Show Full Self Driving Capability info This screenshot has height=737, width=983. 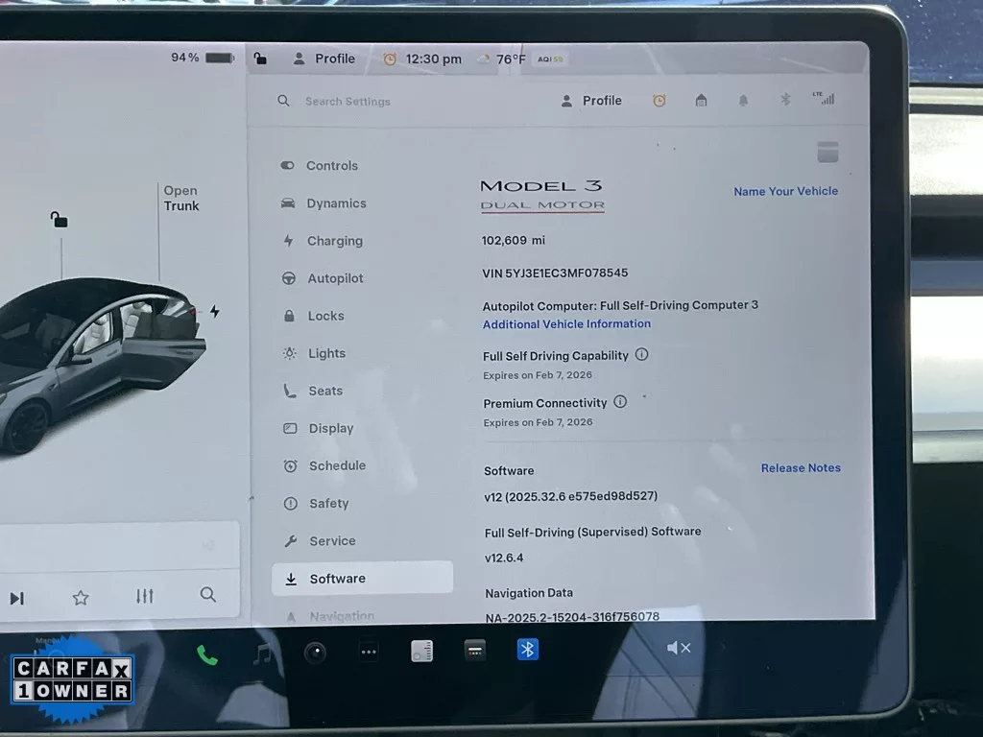pyautogui.click(x=641, y=354)
